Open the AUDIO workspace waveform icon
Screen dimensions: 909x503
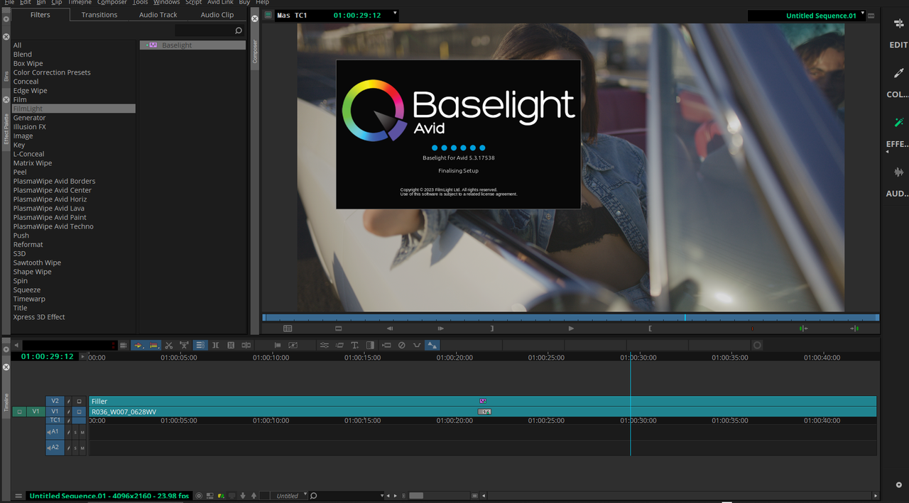click(898, 172)
